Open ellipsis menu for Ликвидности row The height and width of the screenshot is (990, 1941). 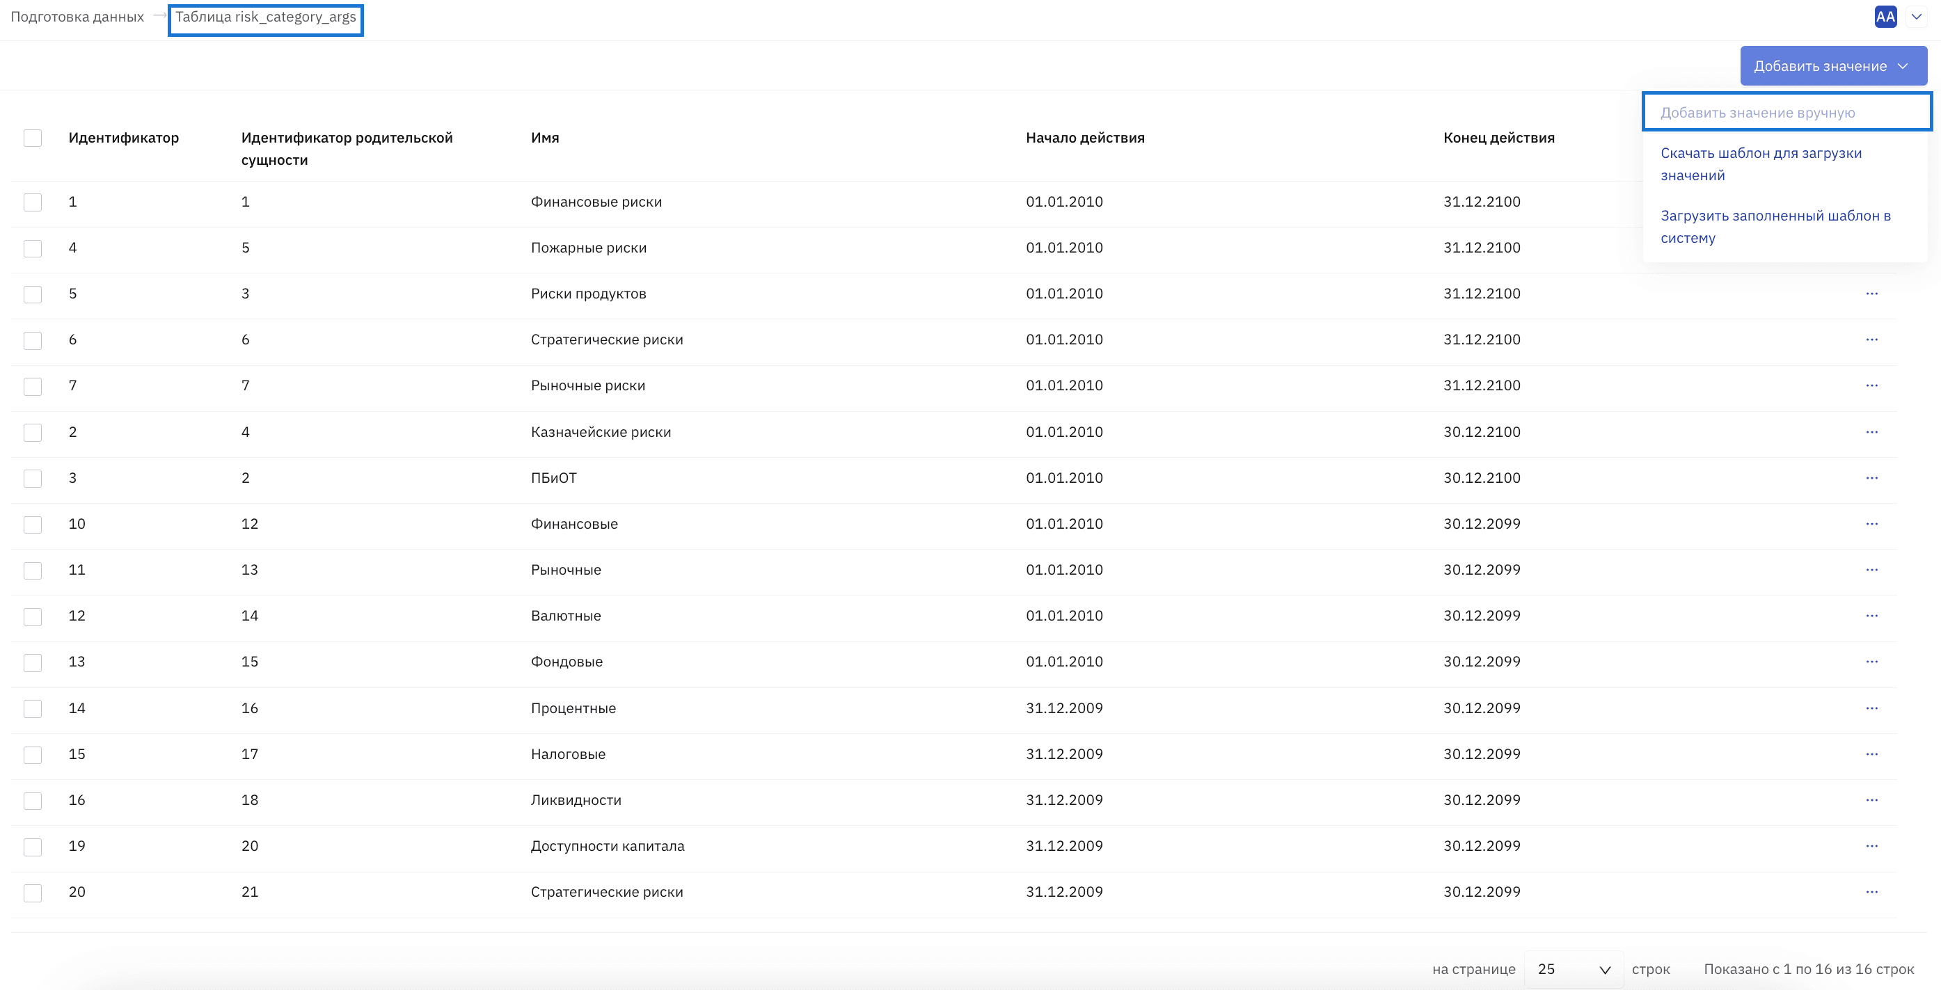[x=1871, y=799]
